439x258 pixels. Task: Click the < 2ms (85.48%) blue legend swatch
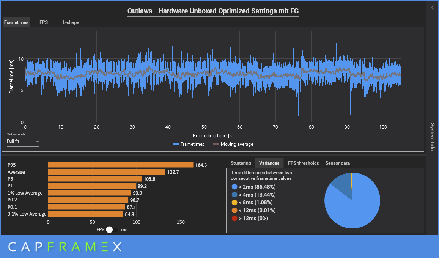point(234,187)
